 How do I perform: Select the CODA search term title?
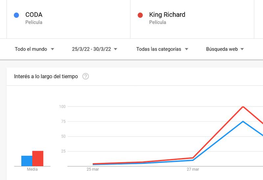coord(34,14)
